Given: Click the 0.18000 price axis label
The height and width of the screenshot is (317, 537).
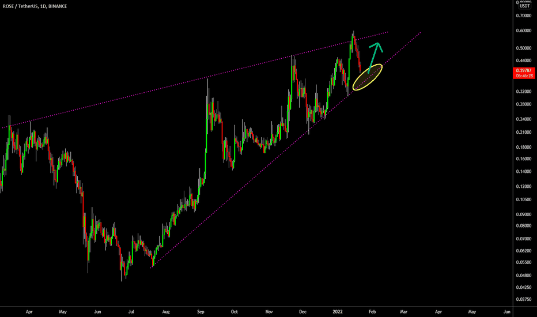Looking at the screenshot, I should (524, 148).
